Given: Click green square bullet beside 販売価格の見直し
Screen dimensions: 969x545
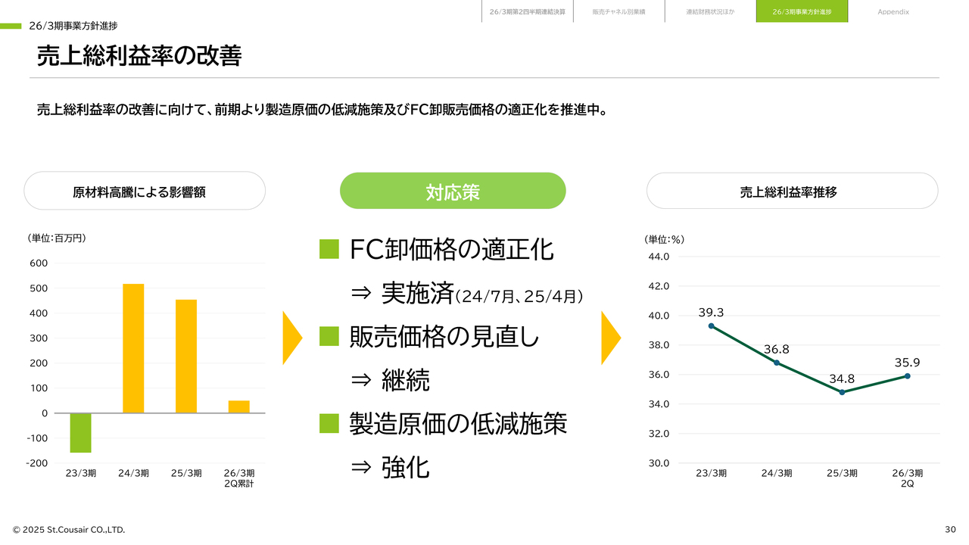Looking at the screenshot, I should click(x=329, y=336).
